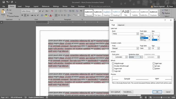Screen dimensions: 176x99
Task: Decrease font size with Shrink Font icon
Action: tap(43, 11)
